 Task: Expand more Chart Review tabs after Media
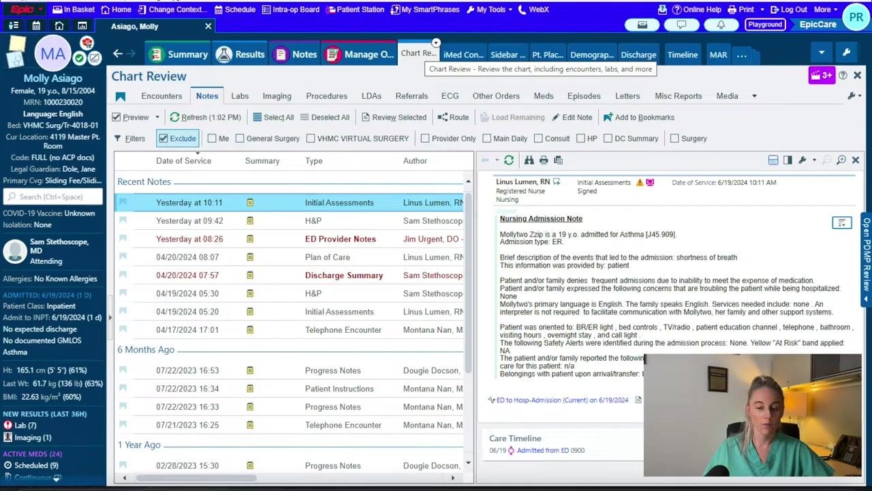point(754,96)
